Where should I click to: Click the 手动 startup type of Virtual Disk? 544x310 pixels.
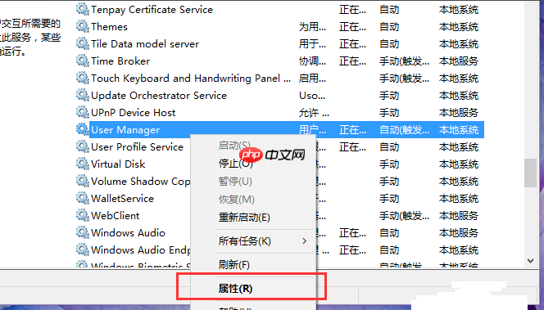click(389, 164)
